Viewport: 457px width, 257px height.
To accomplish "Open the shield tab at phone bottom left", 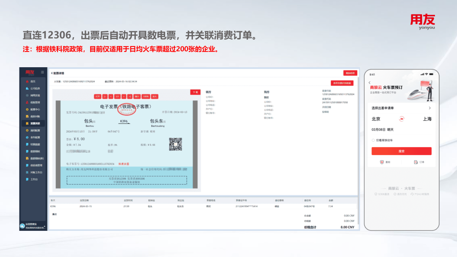I will click(385, 162).
